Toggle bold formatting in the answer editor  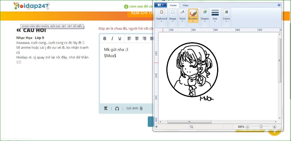point(105,39)
